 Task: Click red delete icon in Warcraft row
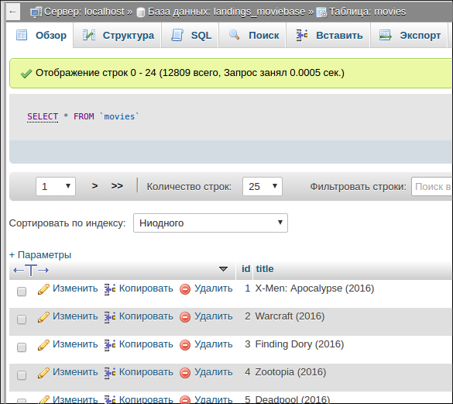click(185, 317)
